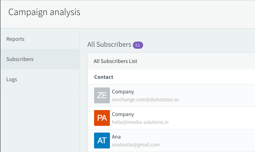Click the Ana contact name

[x=116, y=137]
